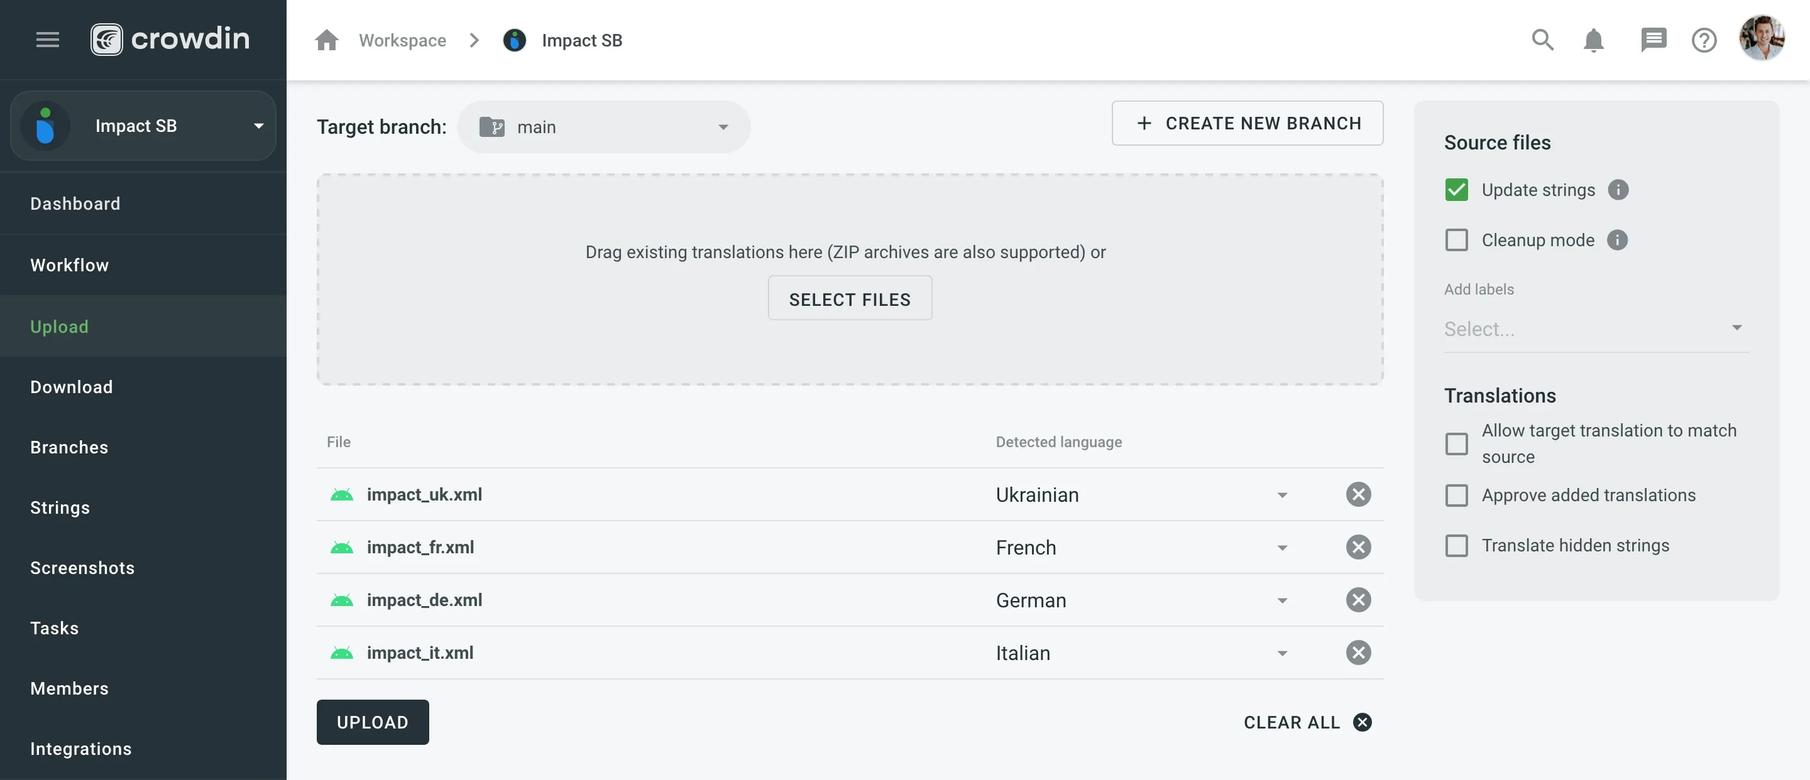Change the detected language for impact_uk.xml
Image resolution: width=1810 pixels, height=780 pixels.
(1283, 494)
